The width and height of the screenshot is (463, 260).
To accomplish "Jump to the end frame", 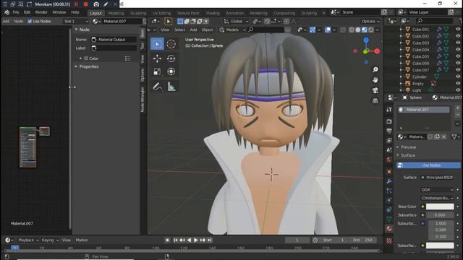I will (210, 240).
